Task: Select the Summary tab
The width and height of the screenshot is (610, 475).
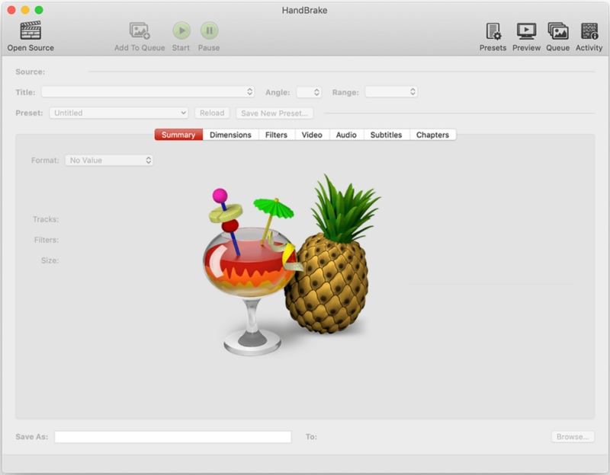Action: [x=178, y=135]
